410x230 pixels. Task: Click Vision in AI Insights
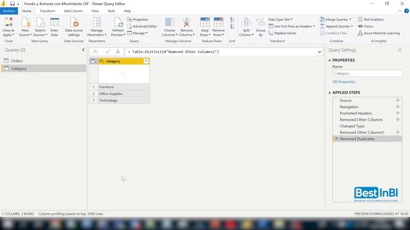[366, 26]
